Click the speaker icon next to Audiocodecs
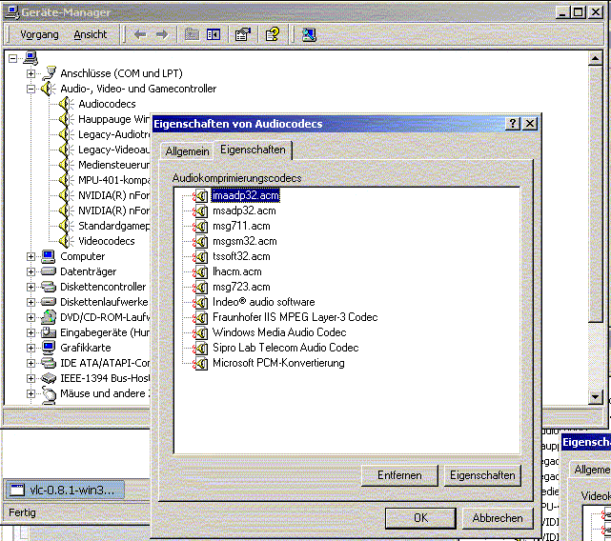This screenshot has height=541, width=611. pos(66,104)
